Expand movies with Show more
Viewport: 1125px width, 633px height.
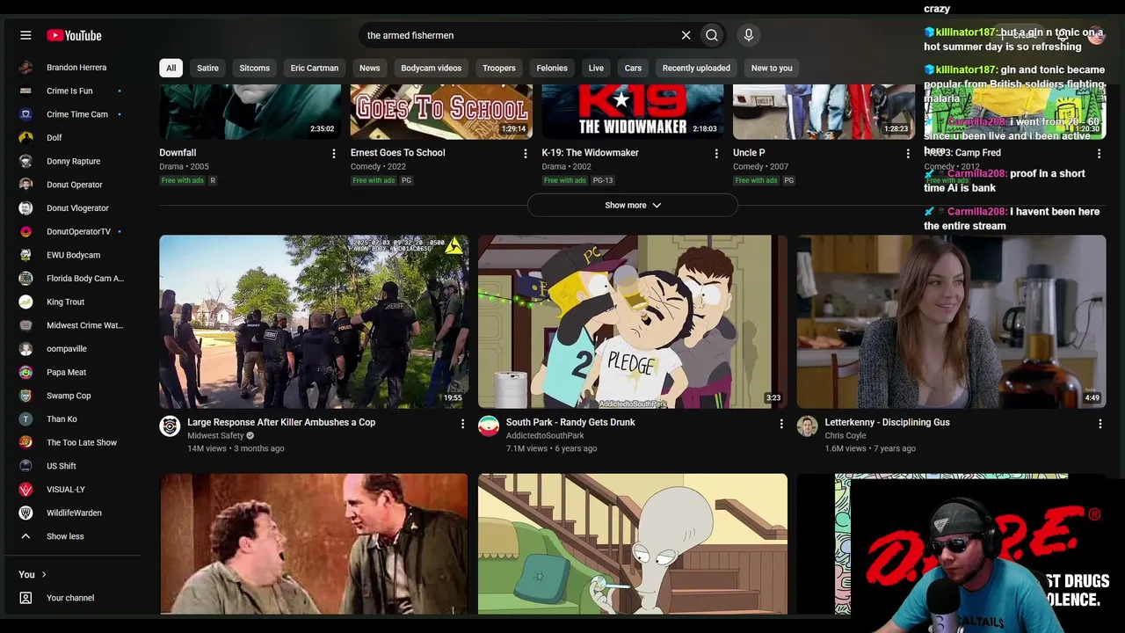pos(633,205)
